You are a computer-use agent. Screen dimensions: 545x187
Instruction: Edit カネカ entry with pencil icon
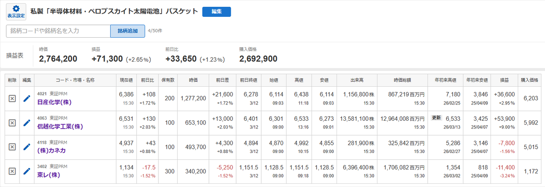(27, 147)
